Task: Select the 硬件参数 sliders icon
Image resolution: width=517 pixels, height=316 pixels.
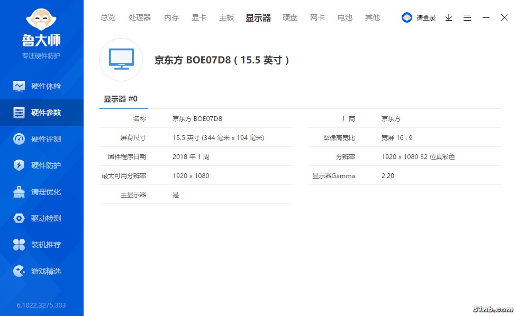Action: [19, 113]
